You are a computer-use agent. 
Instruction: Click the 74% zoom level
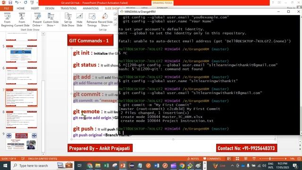click(292, 159)
